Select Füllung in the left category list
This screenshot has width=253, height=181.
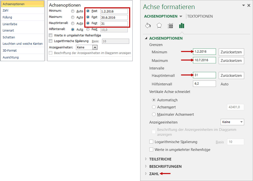pyautogui.click(x=7, y=17)
